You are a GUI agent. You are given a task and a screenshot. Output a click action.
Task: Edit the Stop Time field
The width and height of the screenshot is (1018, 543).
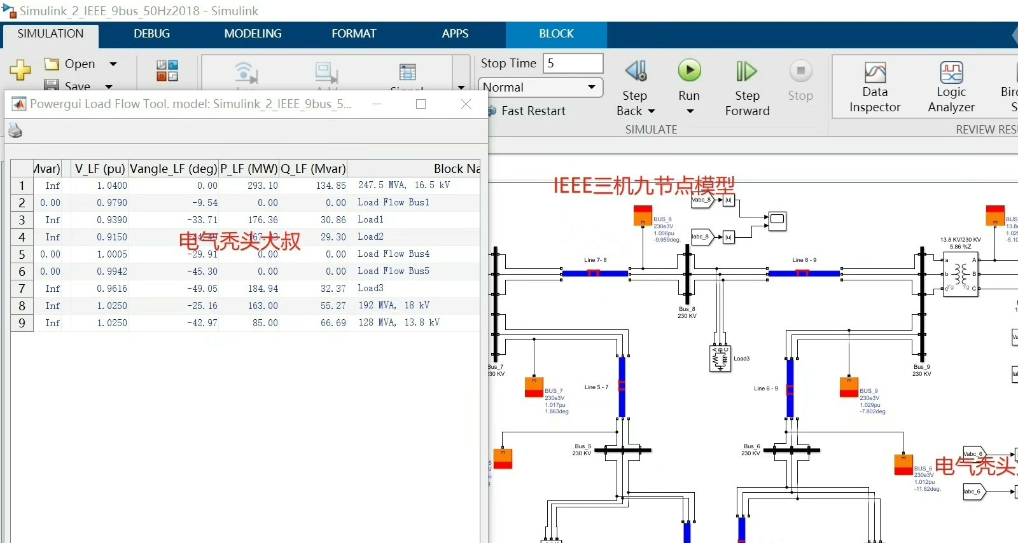573,63
